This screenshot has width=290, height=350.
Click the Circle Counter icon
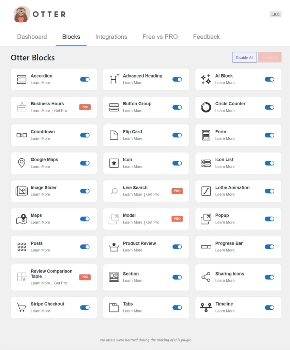pyautogui.click(x=206, y=107)
